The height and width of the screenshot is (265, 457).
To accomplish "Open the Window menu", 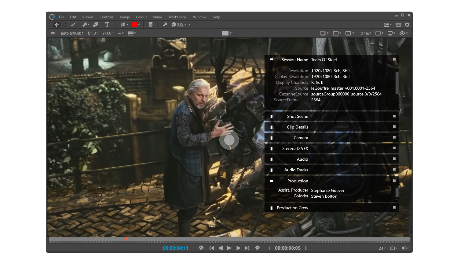I will click(200, 17).
